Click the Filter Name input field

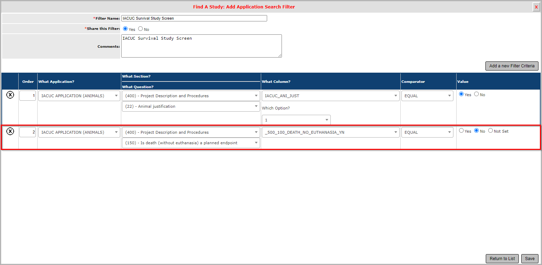click(x=194, y=18)
